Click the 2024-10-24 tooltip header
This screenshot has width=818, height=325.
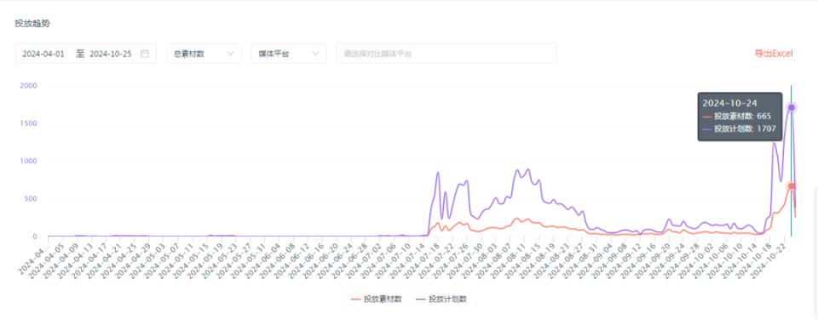[x=729, y=103]
